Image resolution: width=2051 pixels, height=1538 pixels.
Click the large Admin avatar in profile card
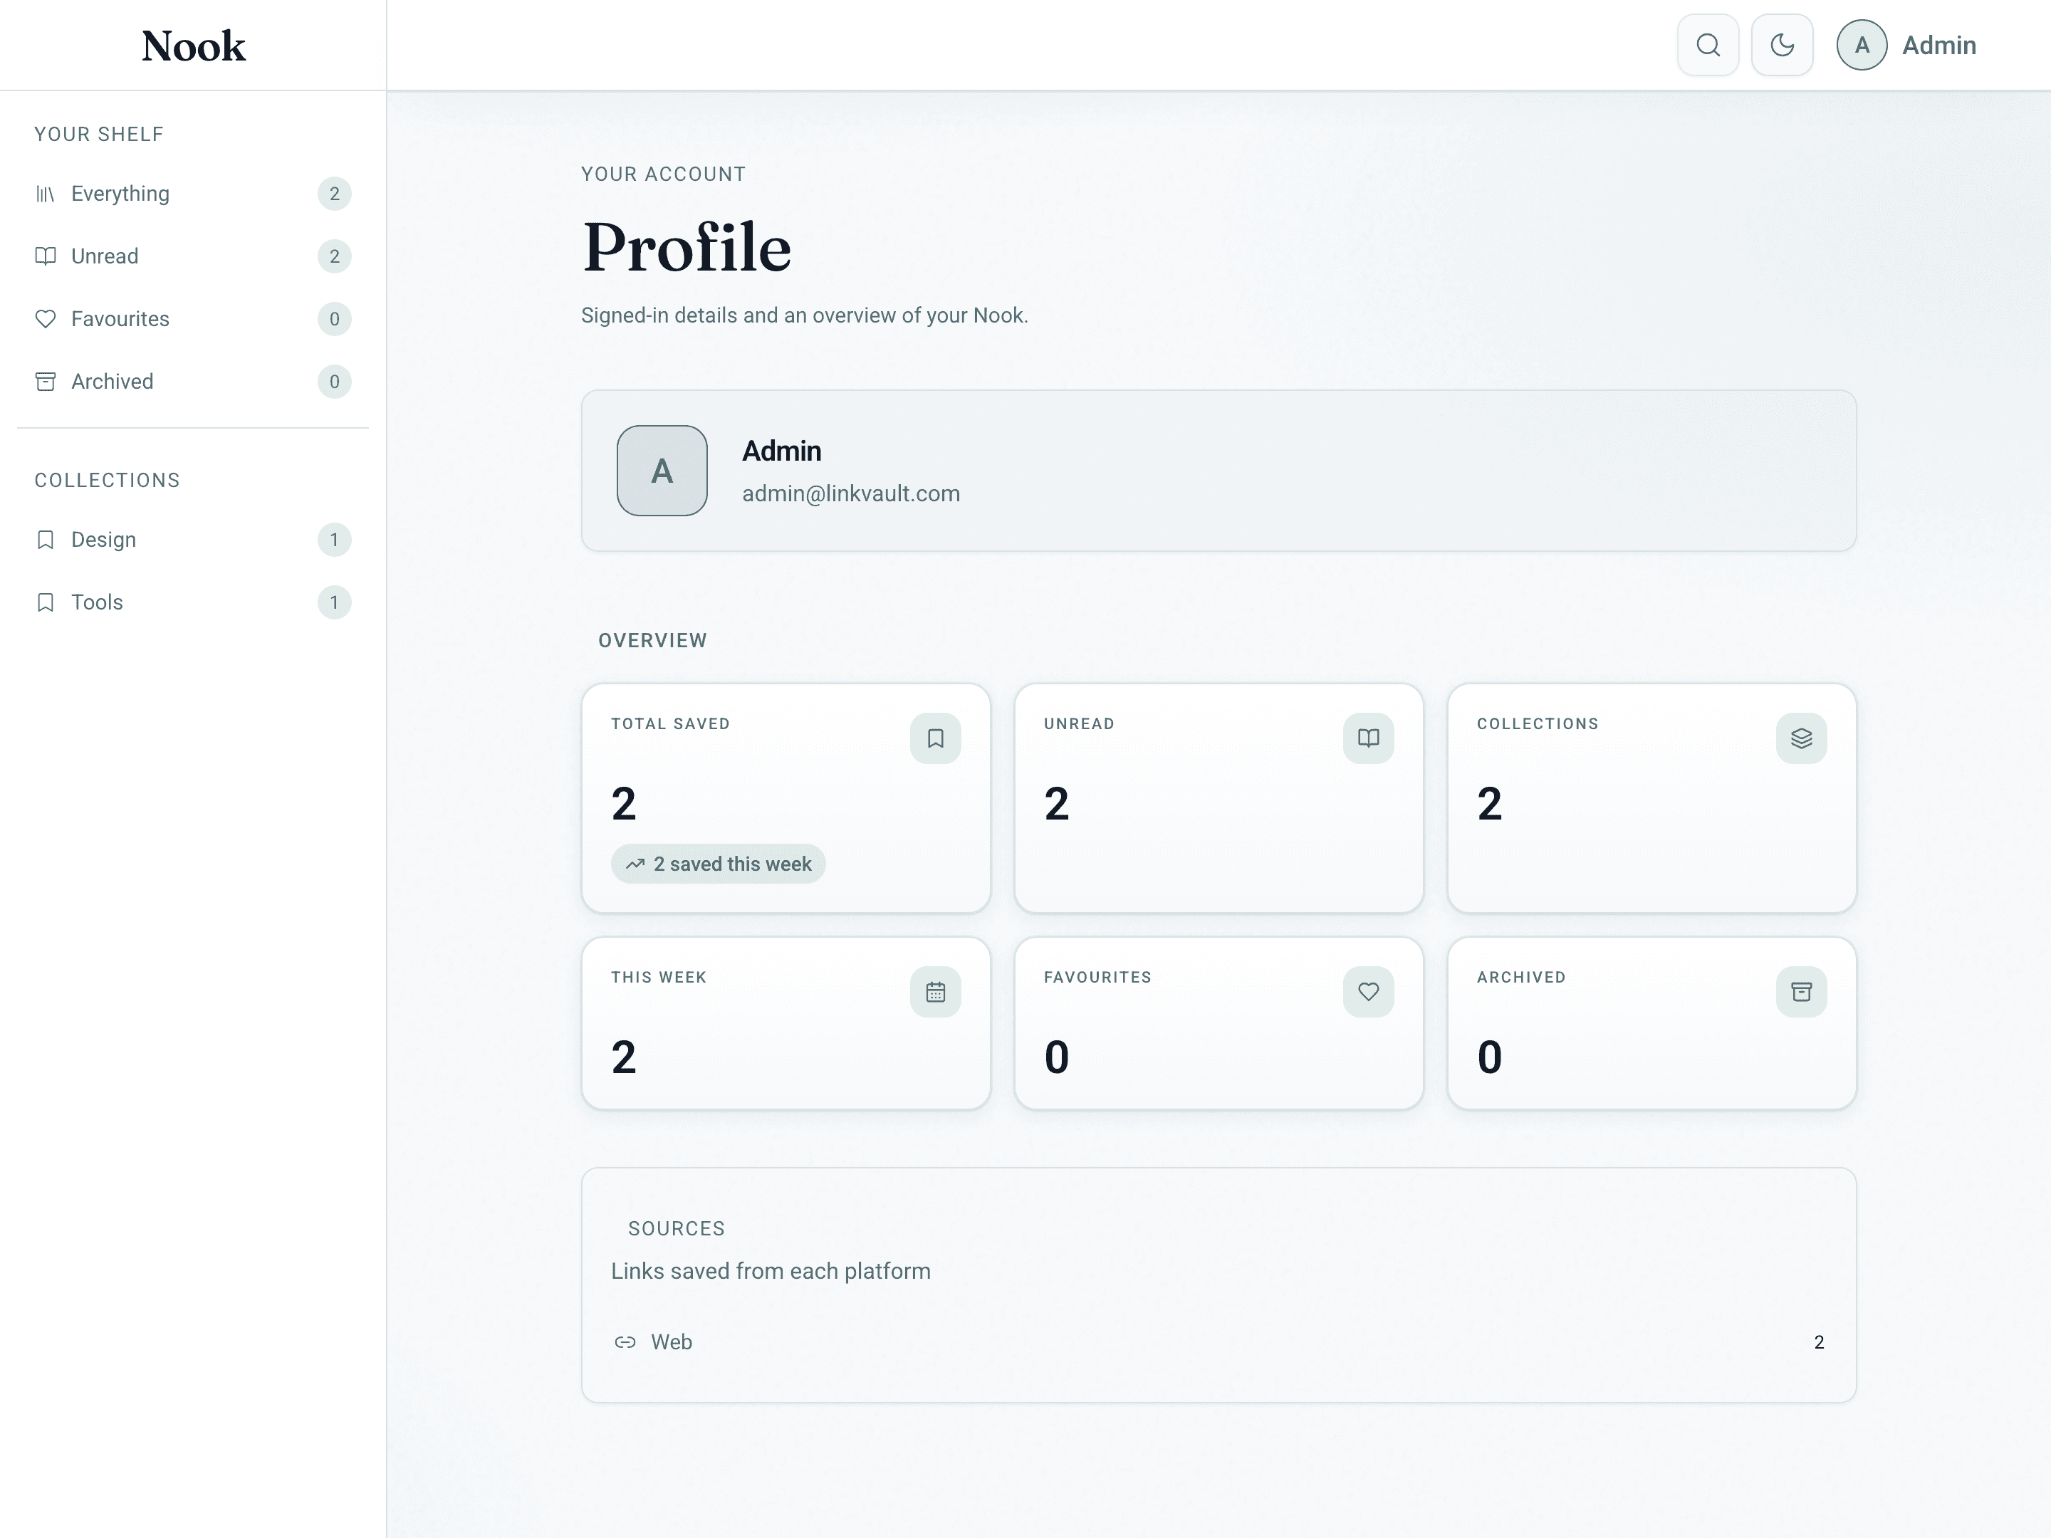(x=662, y=471)
